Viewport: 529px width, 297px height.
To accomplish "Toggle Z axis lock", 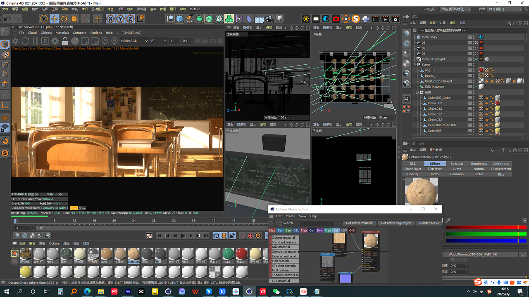I will click(130, 19).
